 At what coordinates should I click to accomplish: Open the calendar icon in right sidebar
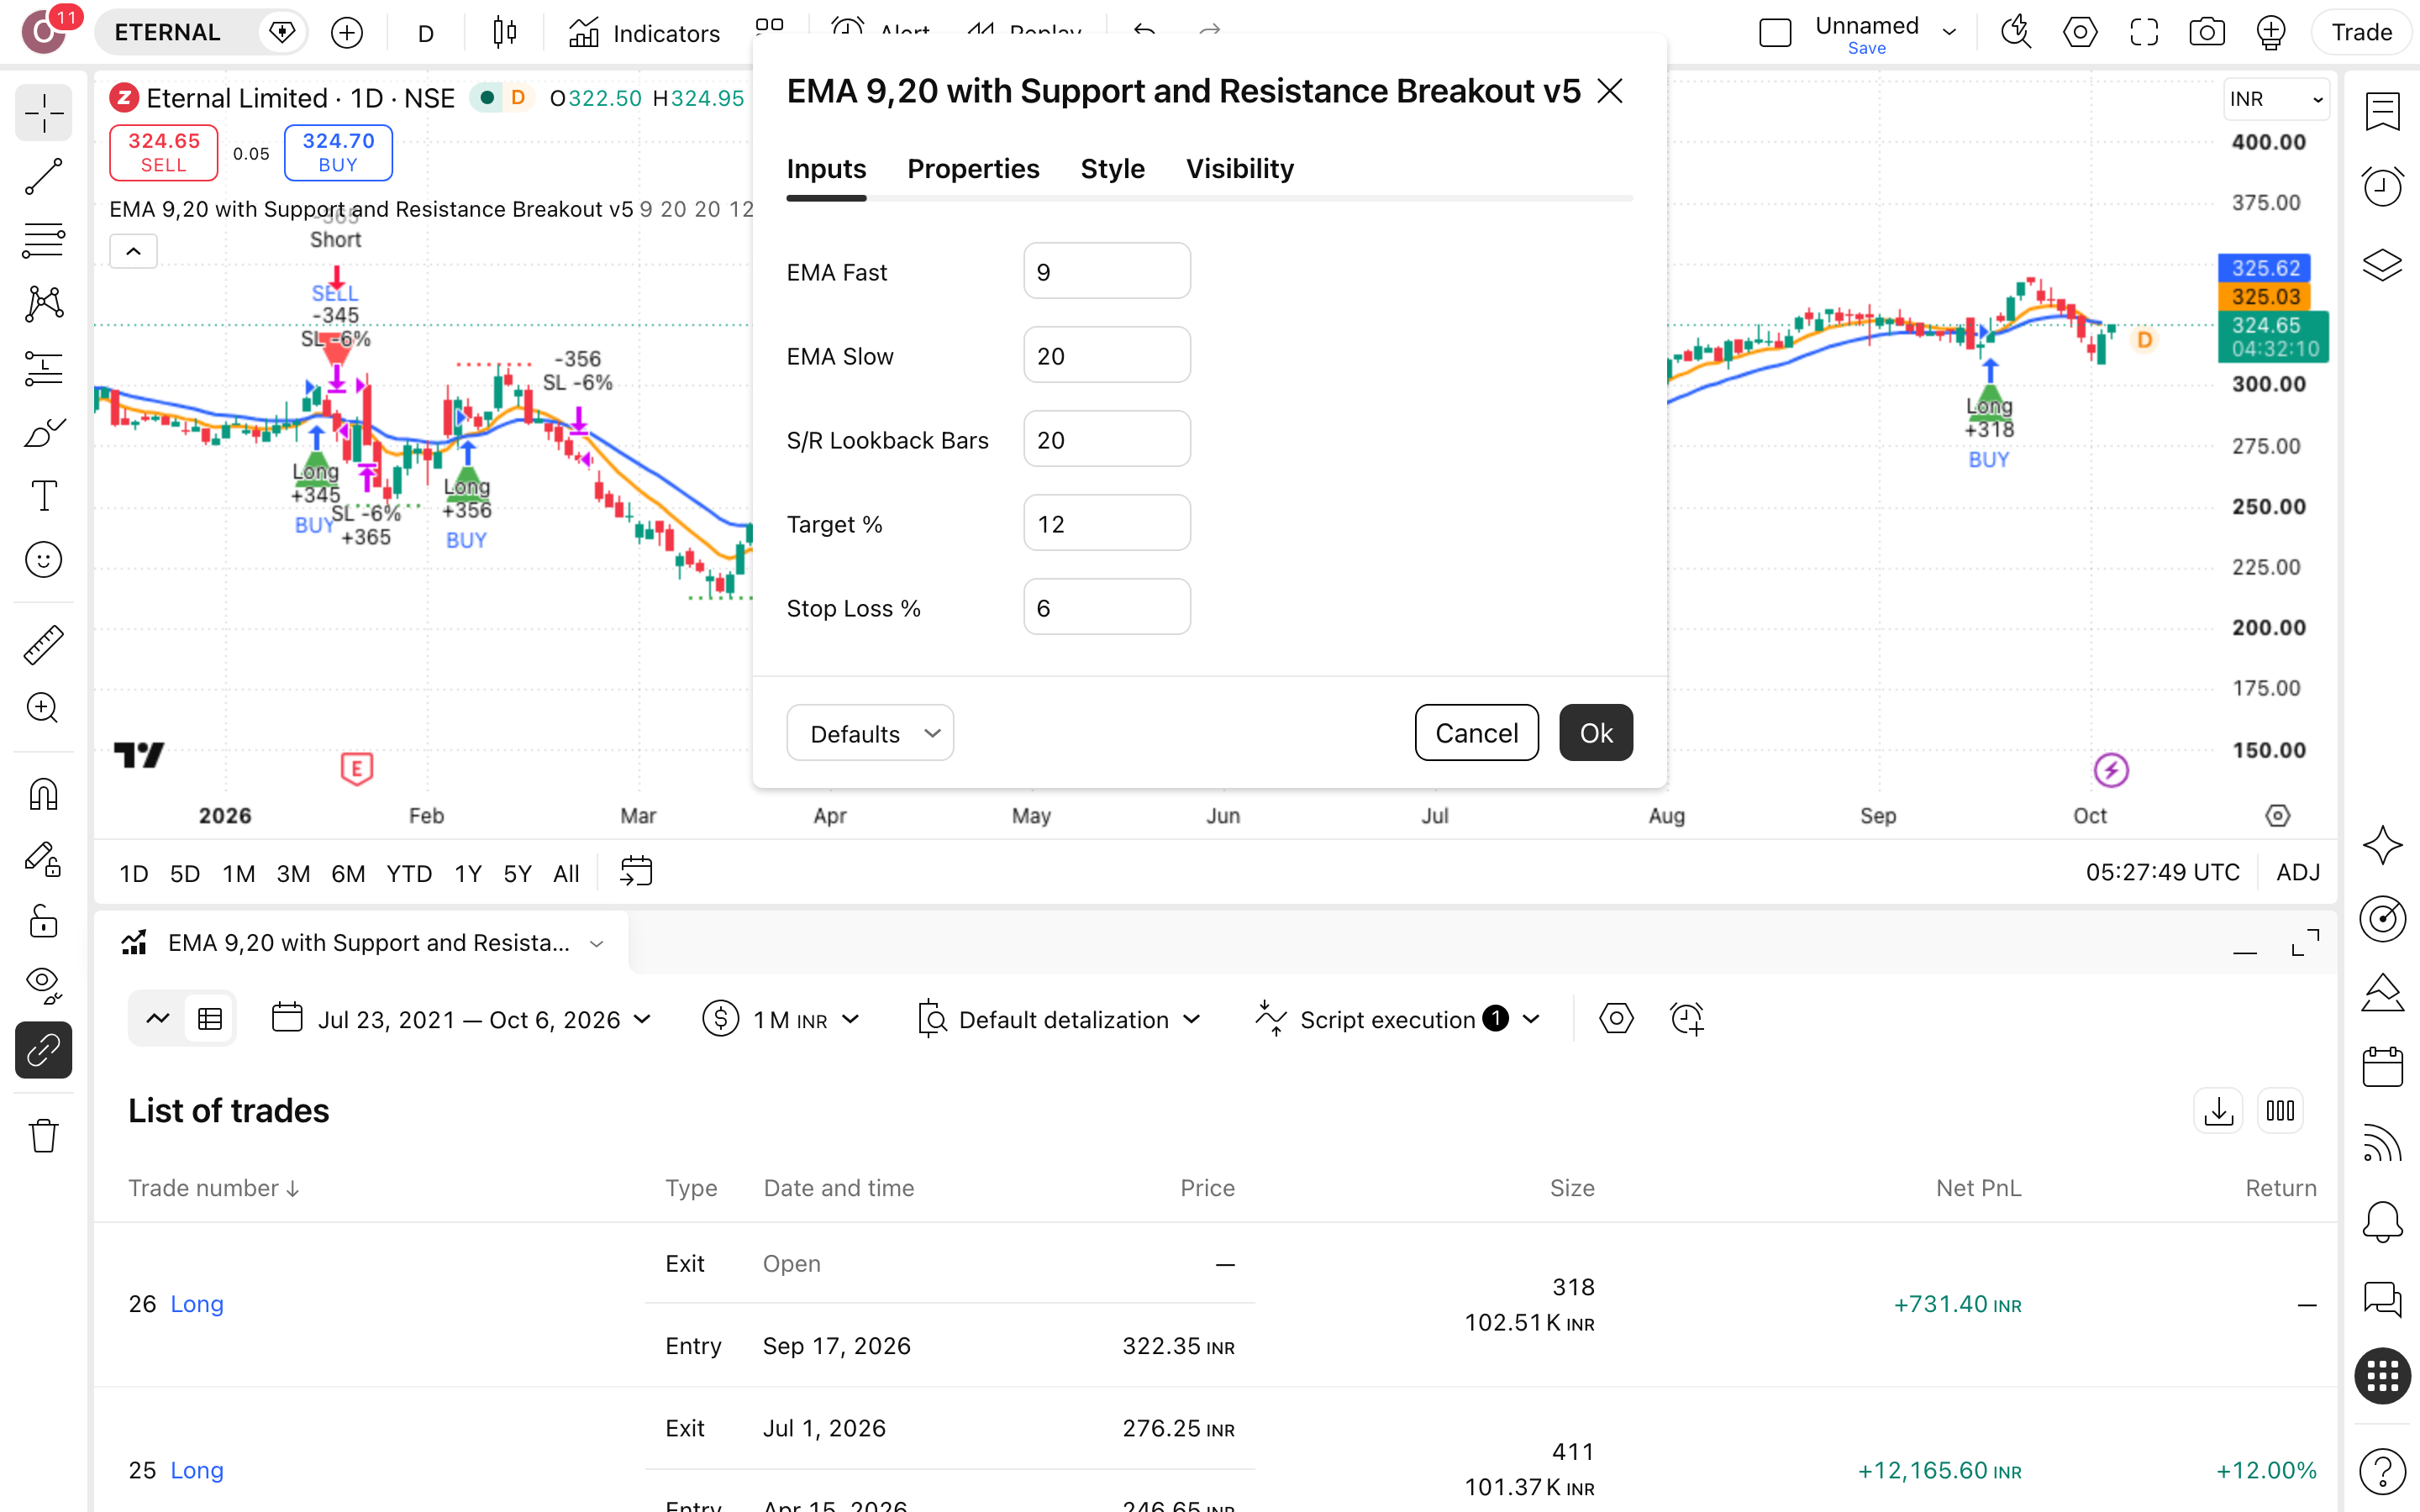point(2383,1067)
